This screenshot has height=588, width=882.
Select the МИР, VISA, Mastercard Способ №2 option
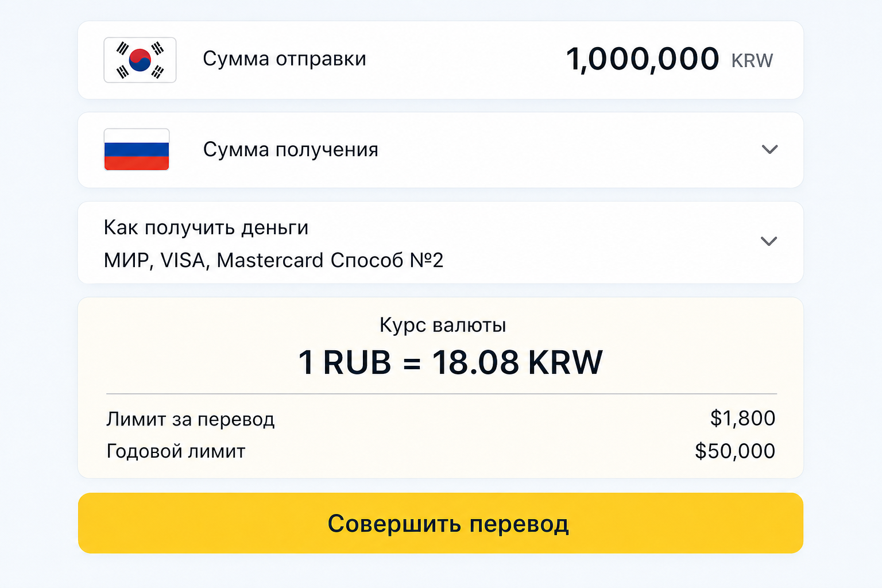click(x=273, y=261)
